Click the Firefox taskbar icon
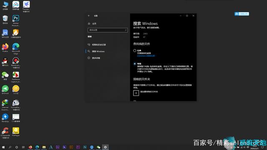This screenshot has height=150, width=267. point(30,147)
